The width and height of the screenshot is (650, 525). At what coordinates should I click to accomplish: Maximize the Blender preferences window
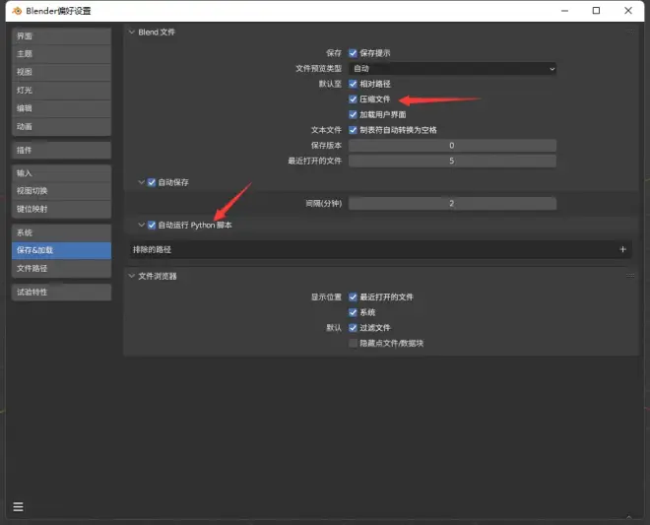click(596, 11)
